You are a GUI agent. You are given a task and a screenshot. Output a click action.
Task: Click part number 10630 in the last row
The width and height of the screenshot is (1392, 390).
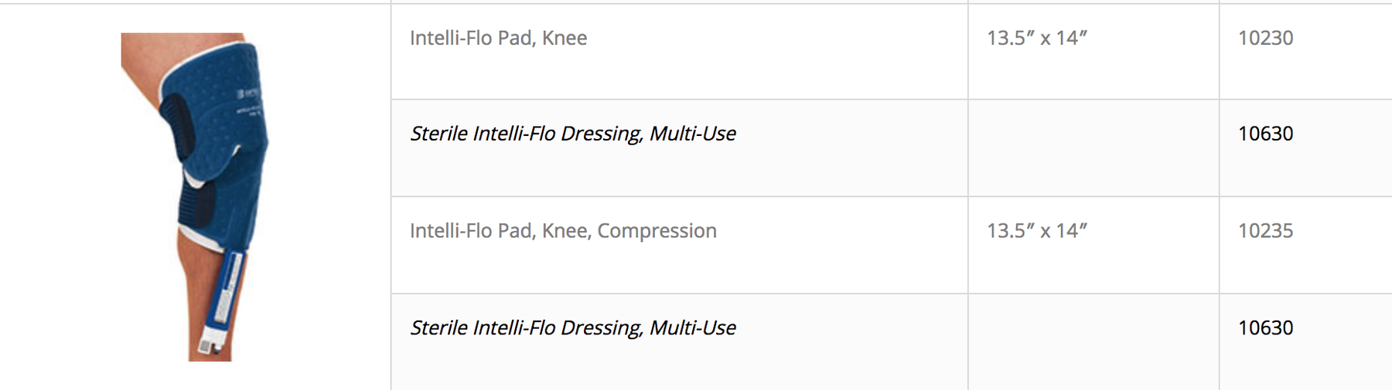pyautogui.click(x=1265, y=328)
